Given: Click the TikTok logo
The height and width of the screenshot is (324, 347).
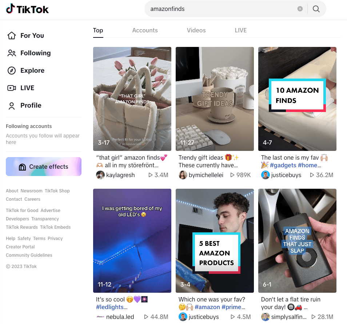Looking at the screenshot, I should [27, 9].
